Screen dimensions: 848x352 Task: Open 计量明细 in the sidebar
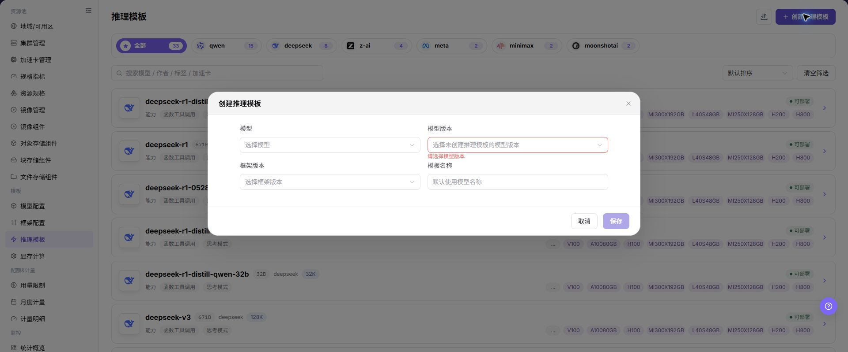(x=49, y=319)
